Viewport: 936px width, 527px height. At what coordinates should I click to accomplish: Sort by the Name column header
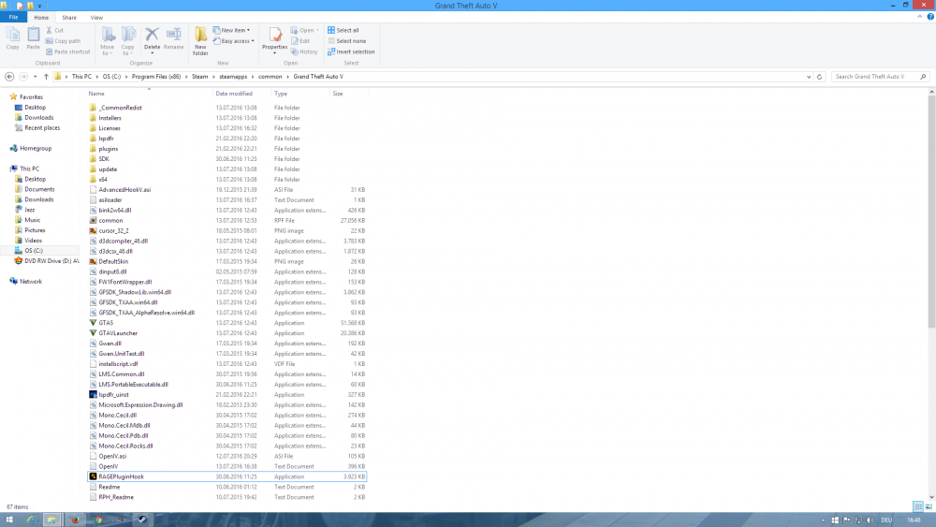[150, 94]
